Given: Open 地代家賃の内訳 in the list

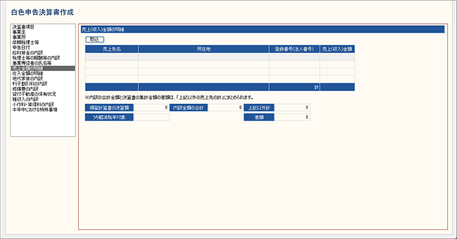Looking at the screenshot, I should pos(29,78).
